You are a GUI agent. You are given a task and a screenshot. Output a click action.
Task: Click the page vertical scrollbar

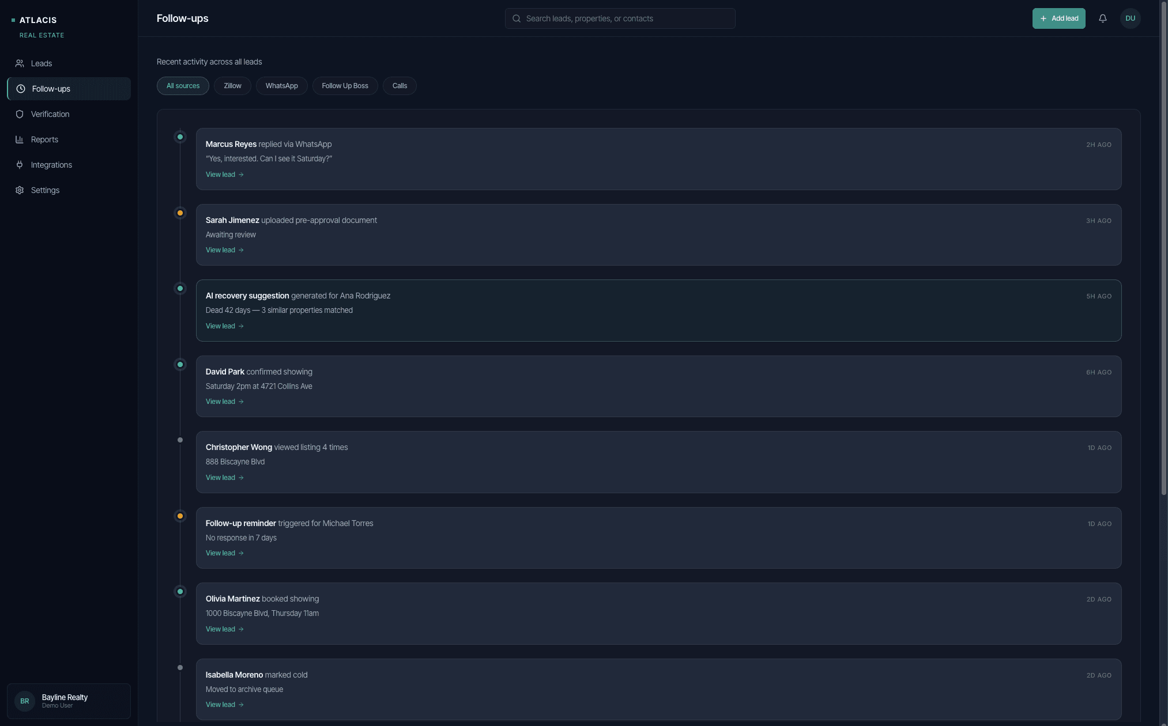pos(1163,248)
